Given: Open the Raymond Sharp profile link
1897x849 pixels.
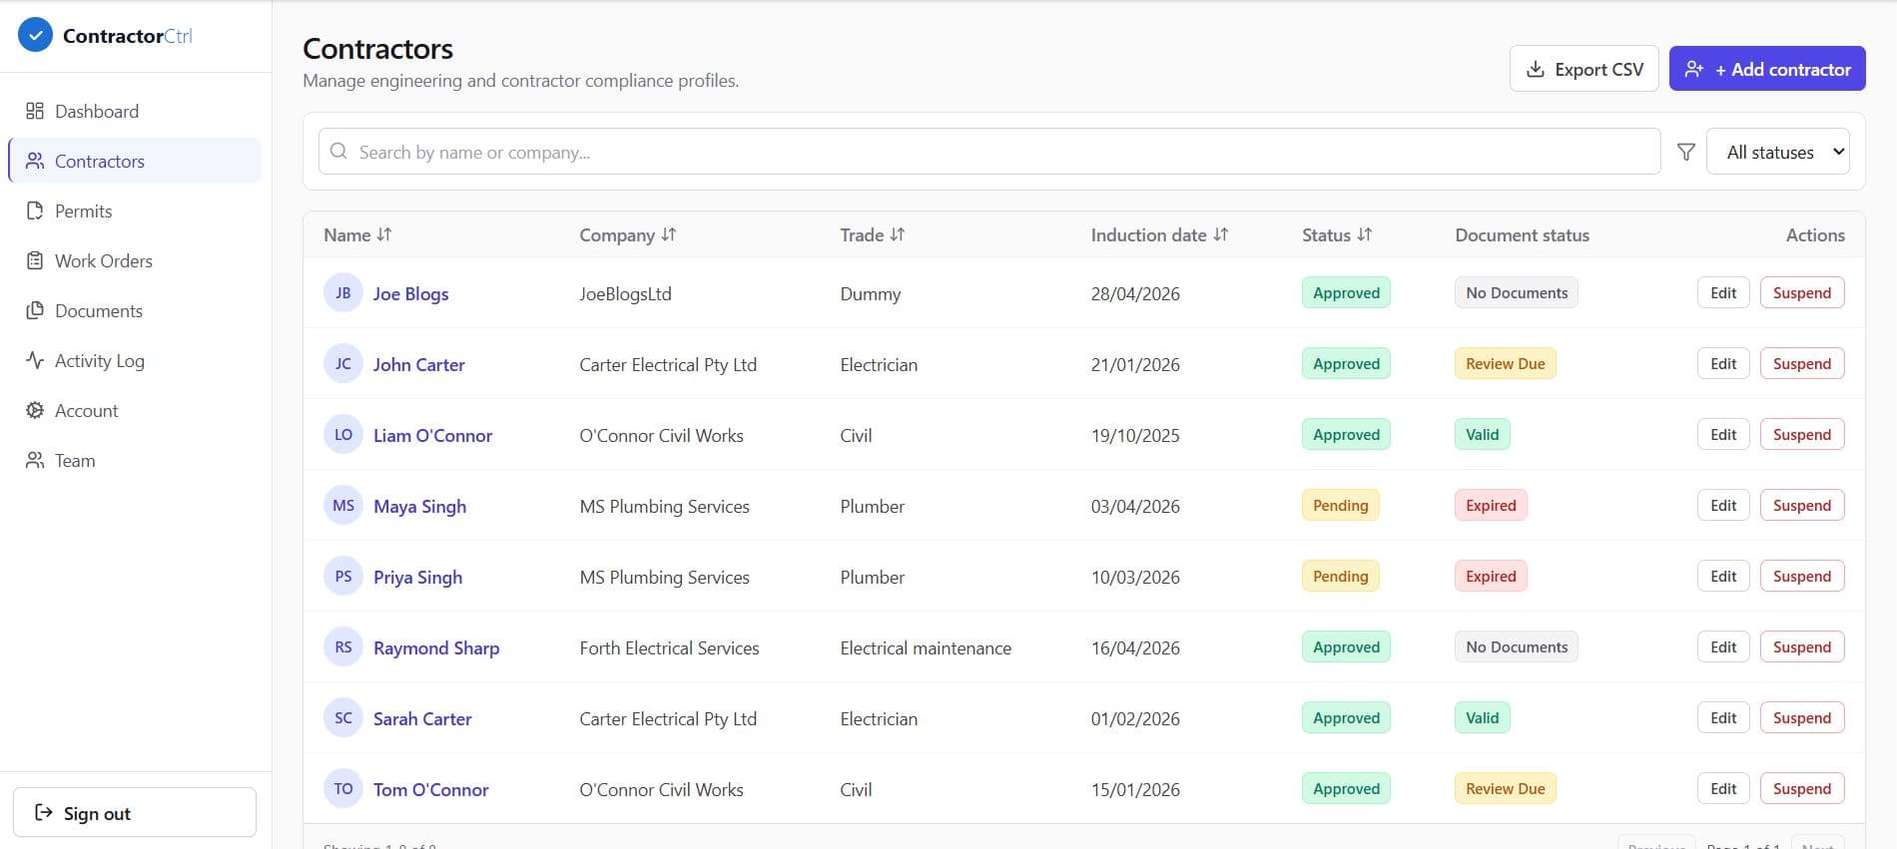Looking at the screenshot, I should pos(436,647).
